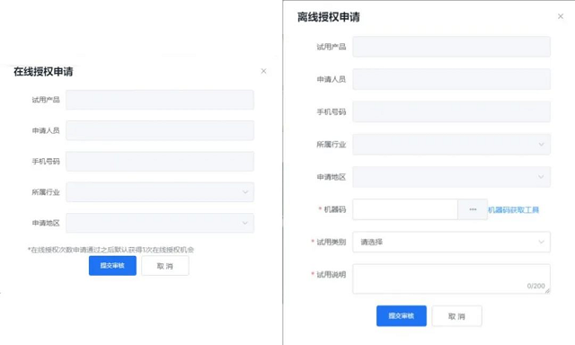575x345 pixels.
Task: Expand 申请地区 dropdown in online form
Action: (x=160, y=223)
